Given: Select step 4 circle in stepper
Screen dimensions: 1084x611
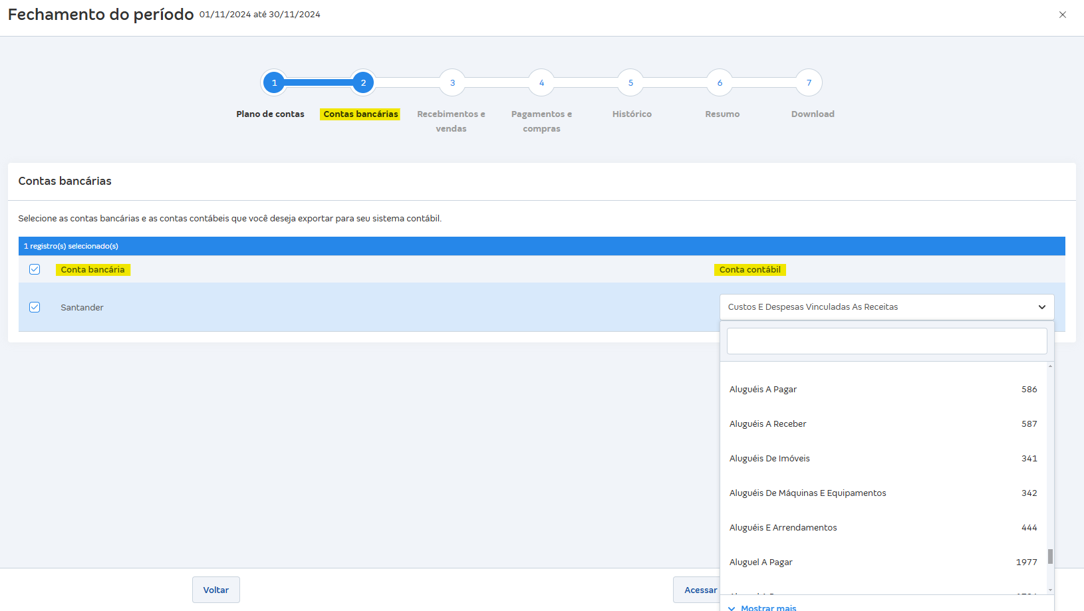Looking at the screenshot, I should (541, 83).
